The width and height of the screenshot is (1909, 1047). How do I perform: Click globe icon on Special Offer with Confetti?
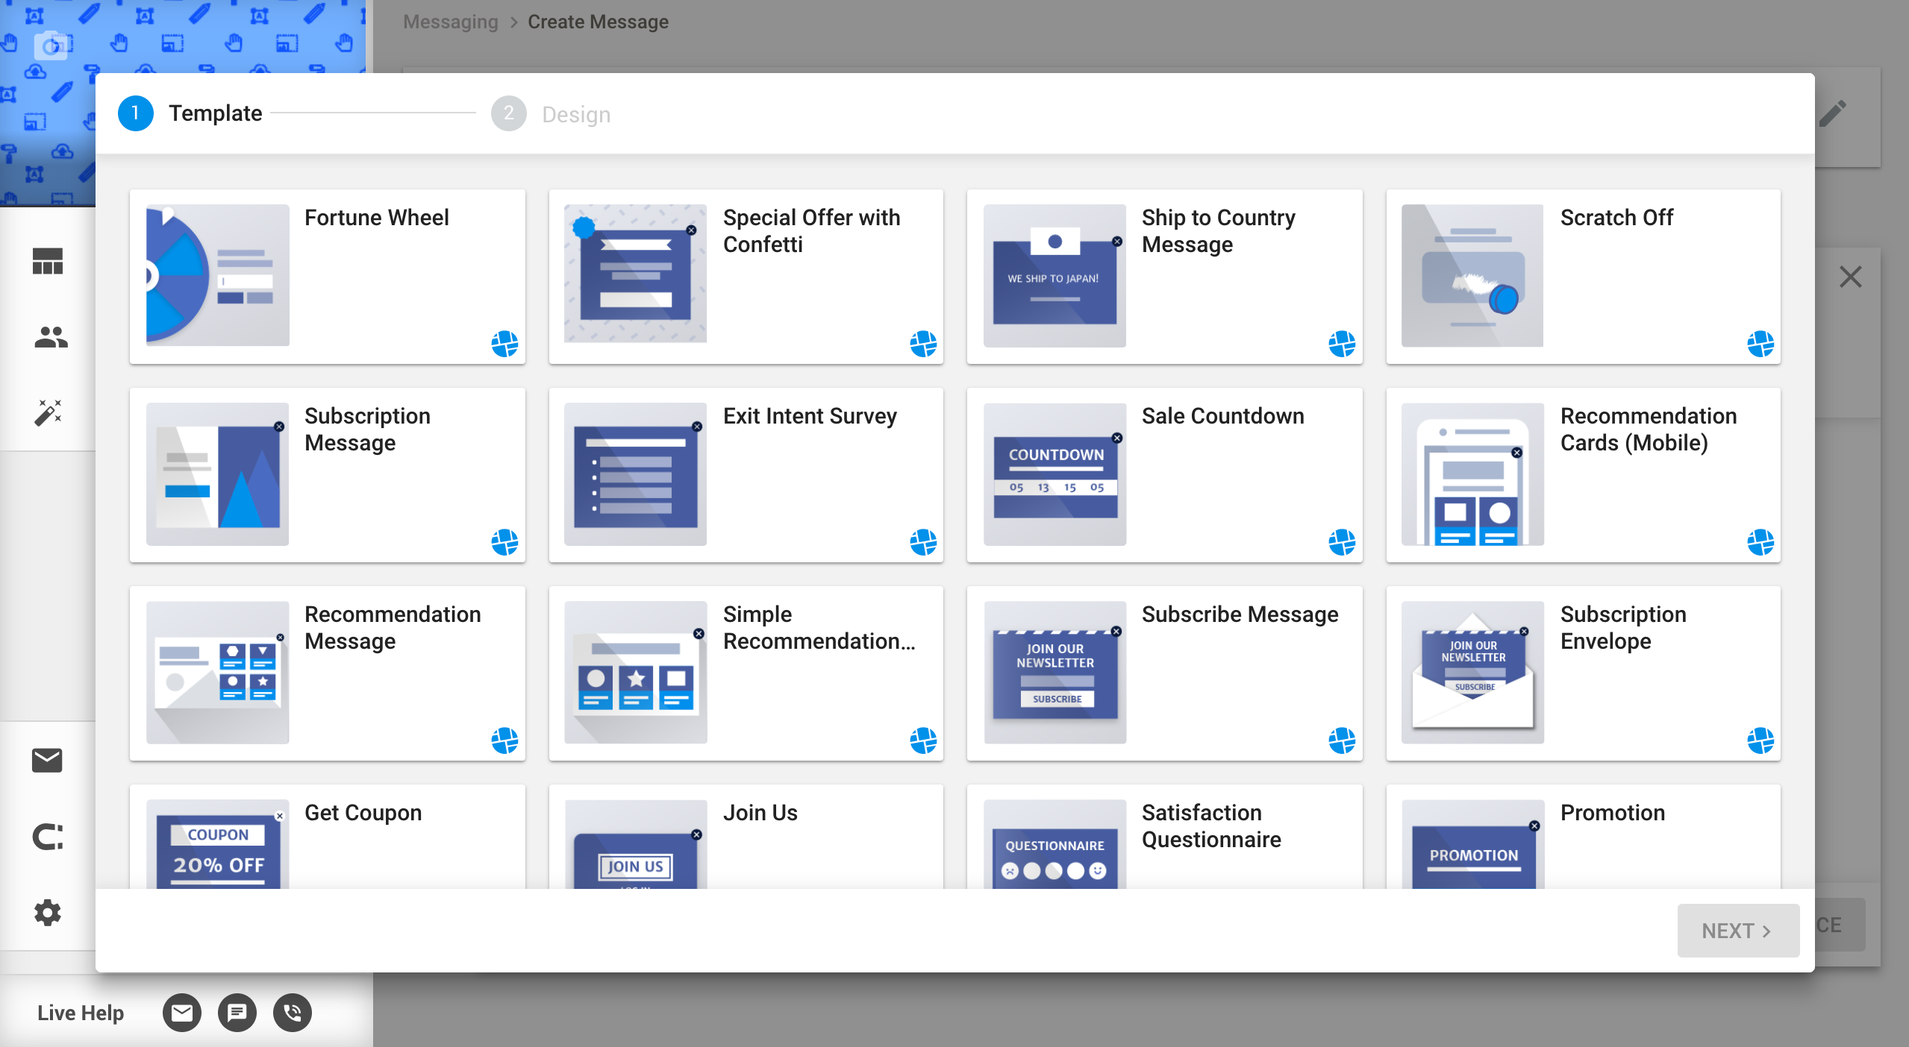pyautogui.click(x=923, y=344)
